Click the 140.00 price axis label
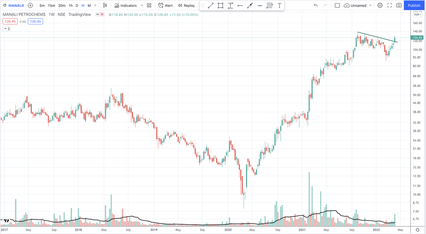This screenshot has width=426, height=234. point(417,32)
